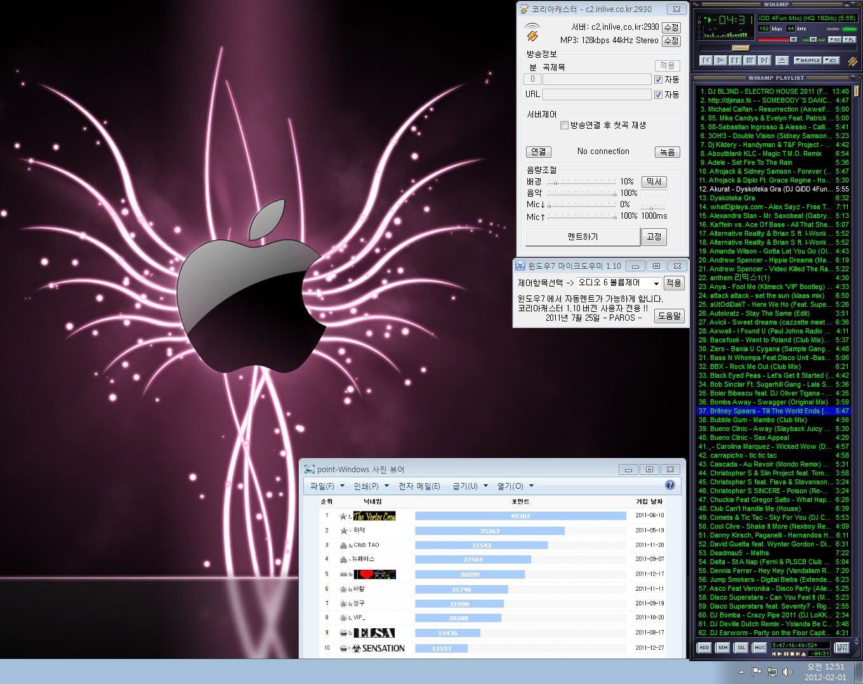Viewport: 863px width, 684px height.
Task: Open playlist REM remove menu button
Action: 723,647
